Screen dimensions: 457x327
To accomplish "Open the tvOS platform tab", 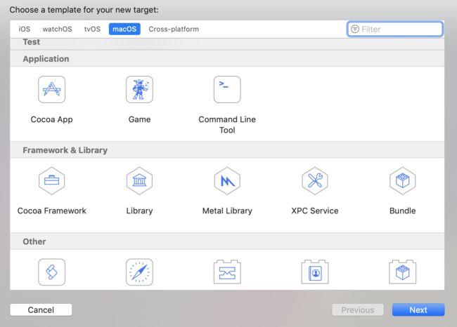I will [92, 29].
